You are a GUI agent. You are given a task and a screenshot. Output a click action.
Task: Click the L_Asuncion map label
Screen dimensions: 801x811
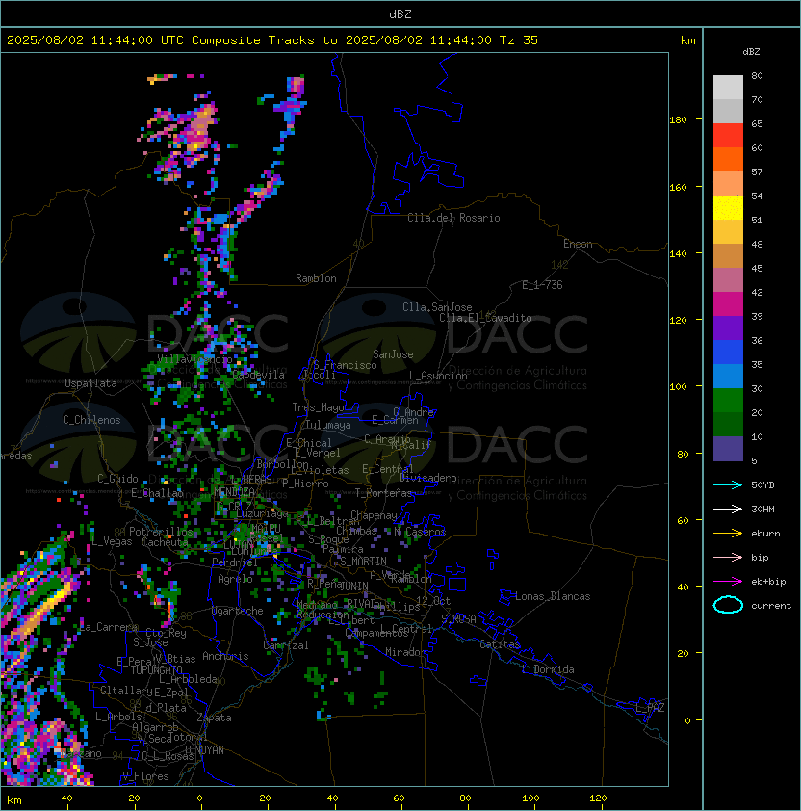(x=438, y=376)
